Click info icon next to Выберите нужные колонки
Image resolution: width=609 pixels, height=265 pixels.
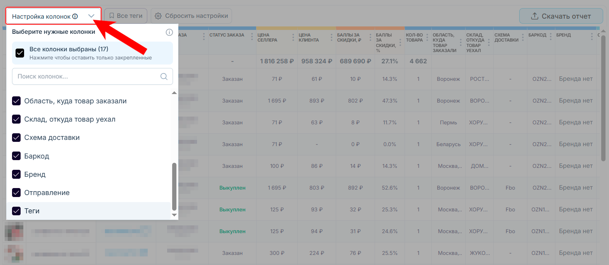click(169, 32)
